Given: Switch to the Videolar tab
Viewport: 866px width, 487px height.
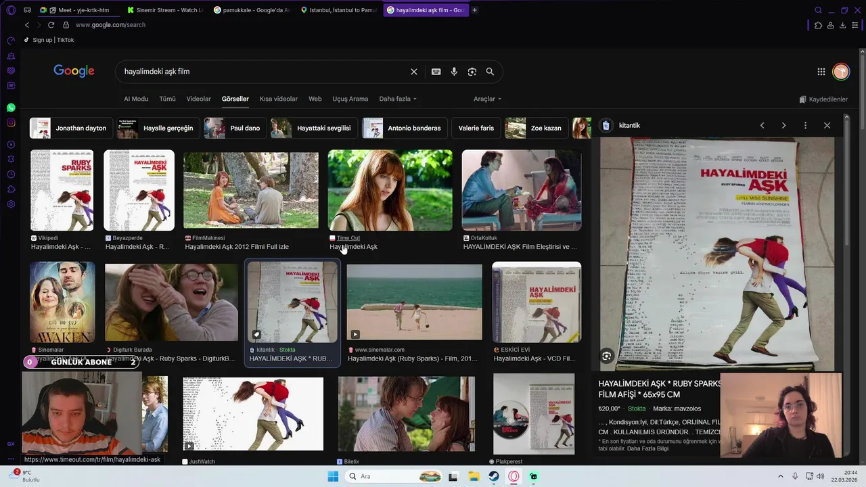Looking at the screenshot, I should click(198, 99).
